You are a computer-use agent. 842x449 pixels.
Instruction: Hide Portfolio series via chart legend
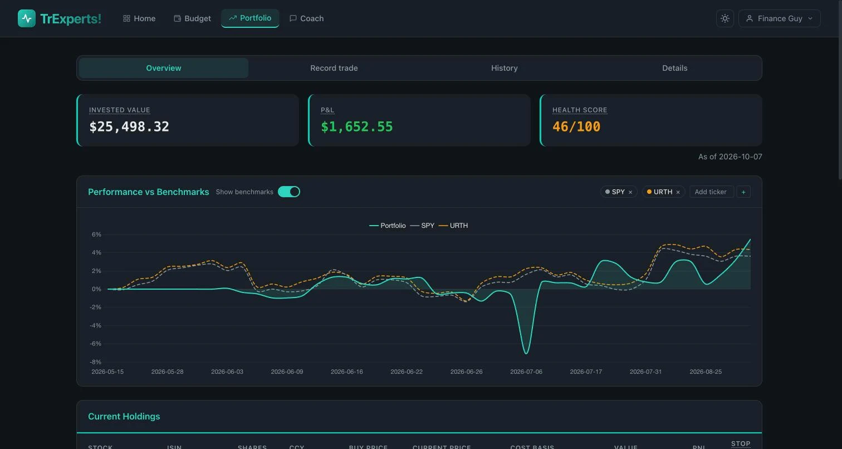click(x=388, y=226)
